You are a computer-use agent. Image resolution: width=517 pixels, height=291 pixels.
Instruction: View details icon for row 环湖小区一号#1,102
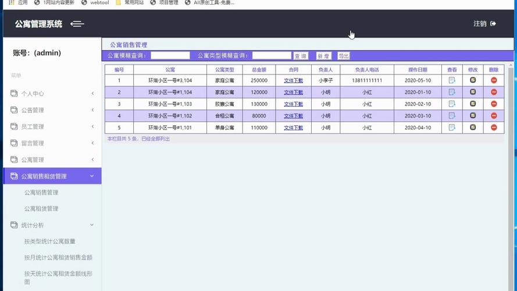[x=452, y=116]
